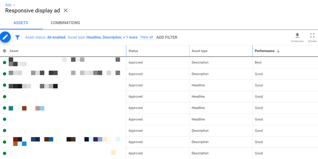Switch to the Combinations tab
318x159 pixels.
point(65,23)
